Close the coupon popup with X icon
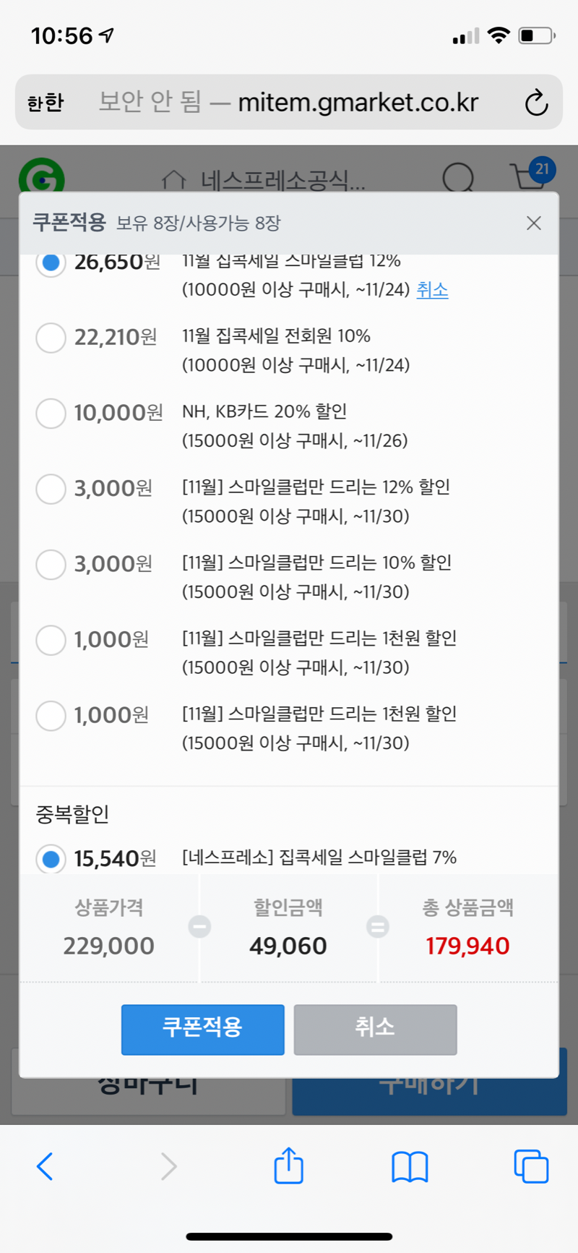This screenshot has width=578, height=1253. pos(534,223)
